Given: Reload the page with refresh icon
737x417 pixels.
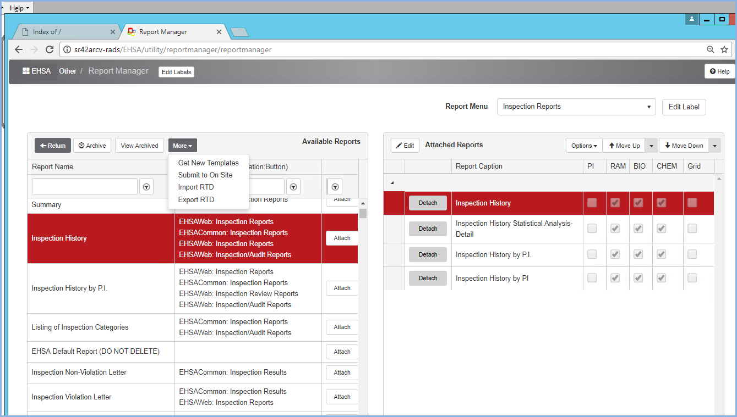Looking at the screenshot, I should 50,49.
